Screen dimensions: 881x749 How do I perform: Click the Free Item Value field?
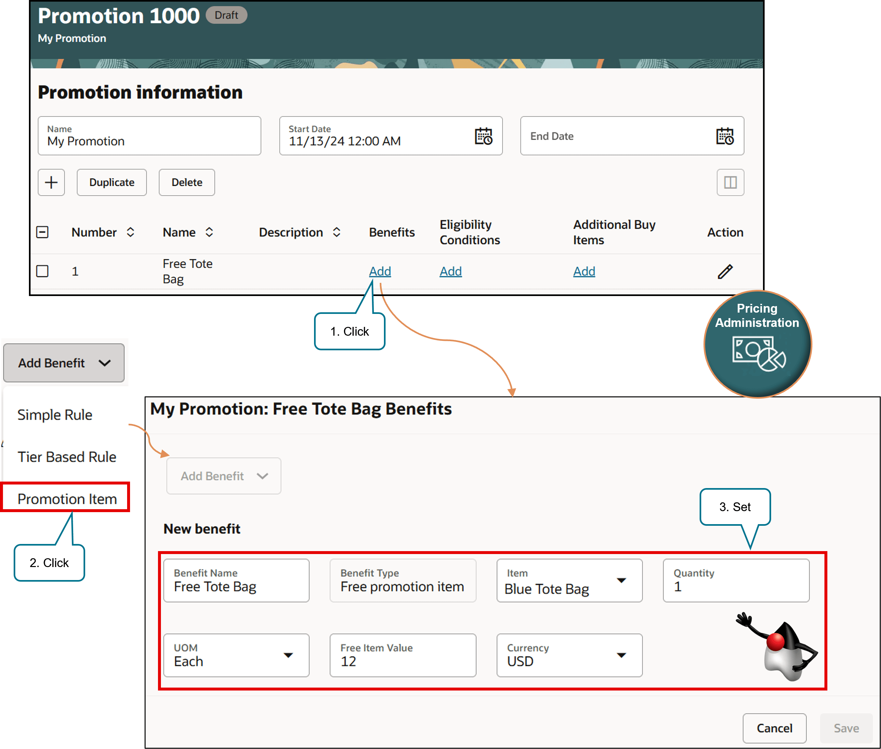pyautogui.click(x=402, y=655)
